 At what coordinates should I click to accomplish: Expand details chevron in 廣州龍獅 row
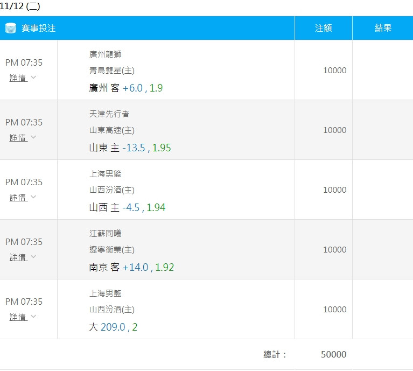[33, 78]
